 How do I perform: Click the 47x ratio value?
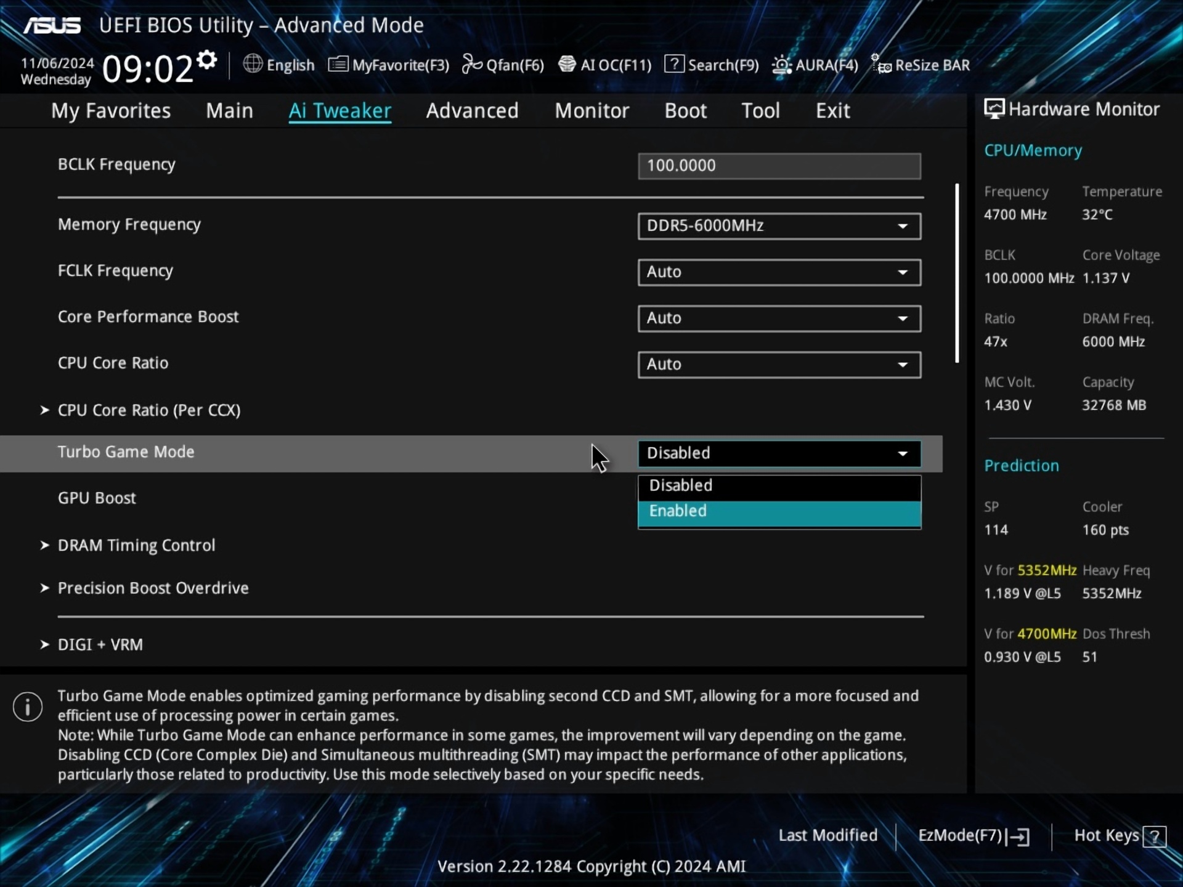995,341
